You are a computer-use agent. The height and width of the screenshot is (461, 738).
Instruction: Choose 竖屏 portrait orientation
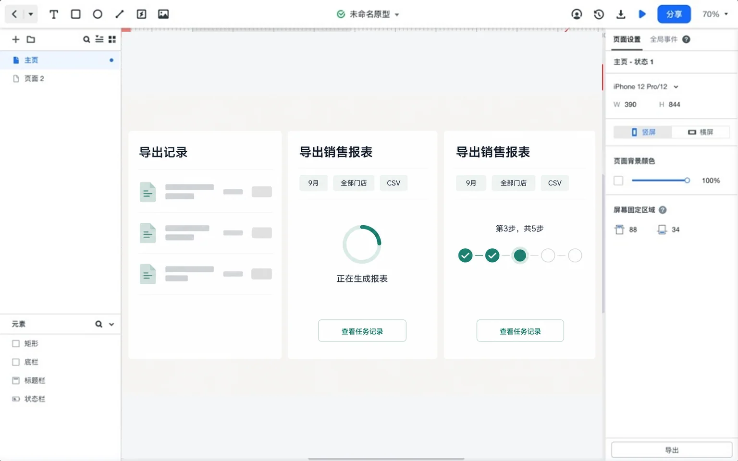[x=643, y=132]
